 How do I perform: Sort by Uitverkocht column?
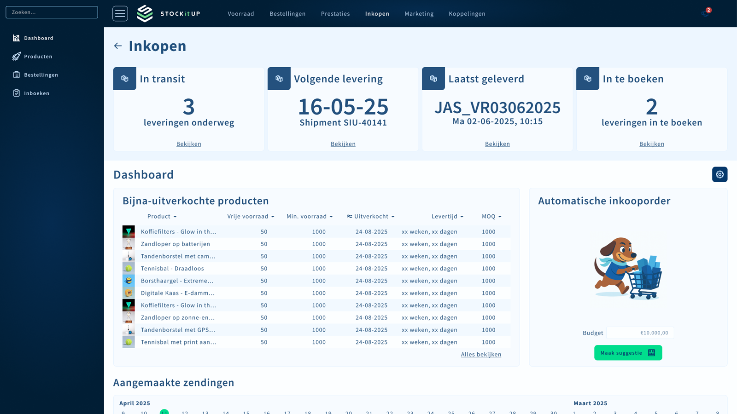pyautogui.click(x=371, y=216)
